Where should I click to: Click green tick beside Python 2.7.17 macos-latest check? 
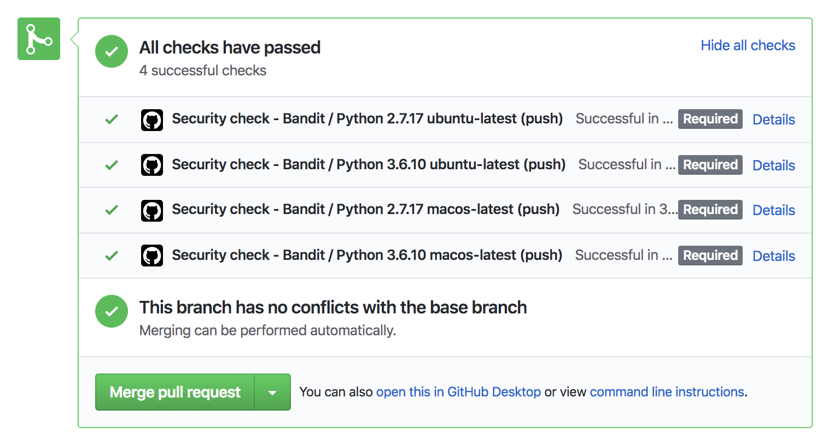112,210
